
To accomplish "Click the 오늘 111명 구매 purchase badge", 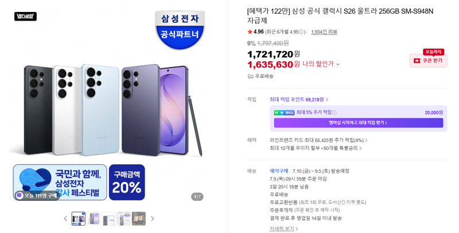I will tap(37, 195).
